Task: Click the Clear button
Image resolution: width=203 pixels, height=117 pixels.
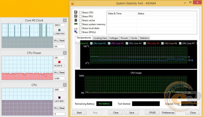Action: [116, 113]
